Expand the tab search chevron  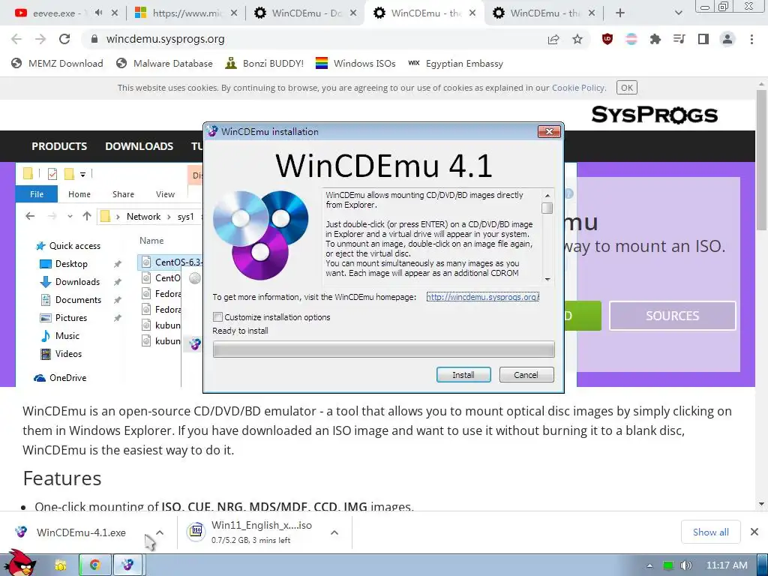coord(678,13)
